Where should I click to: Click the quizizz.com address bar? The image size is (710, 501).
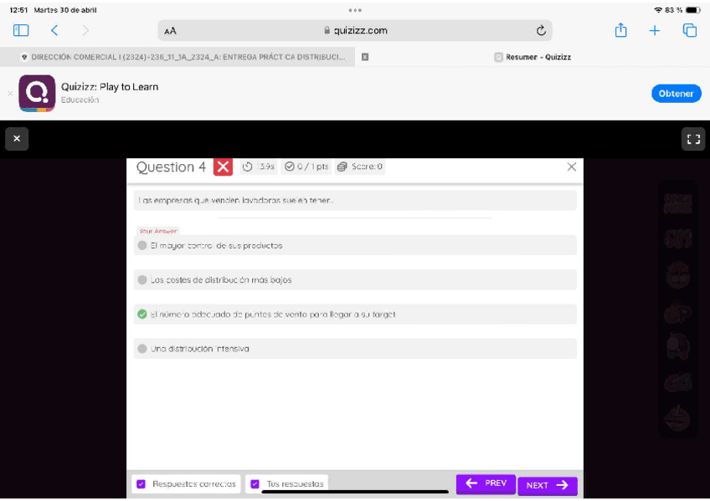coord(356,30)
